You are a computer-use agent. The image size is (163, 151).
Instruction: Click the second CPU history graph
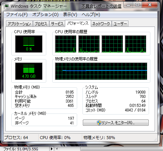pyautogui.click(x=89, y=44)
